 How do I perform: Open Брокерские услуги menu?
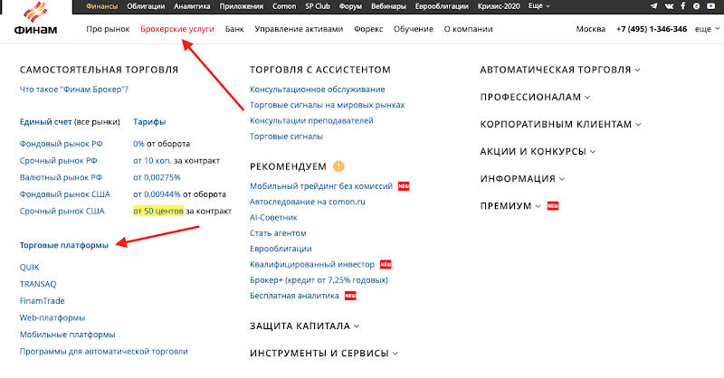(x=177, y=29)
